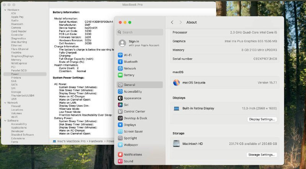Screen dimensions: 306x169
Task: Open the Accessibility icon in System Settings
Action: point(120,91)
